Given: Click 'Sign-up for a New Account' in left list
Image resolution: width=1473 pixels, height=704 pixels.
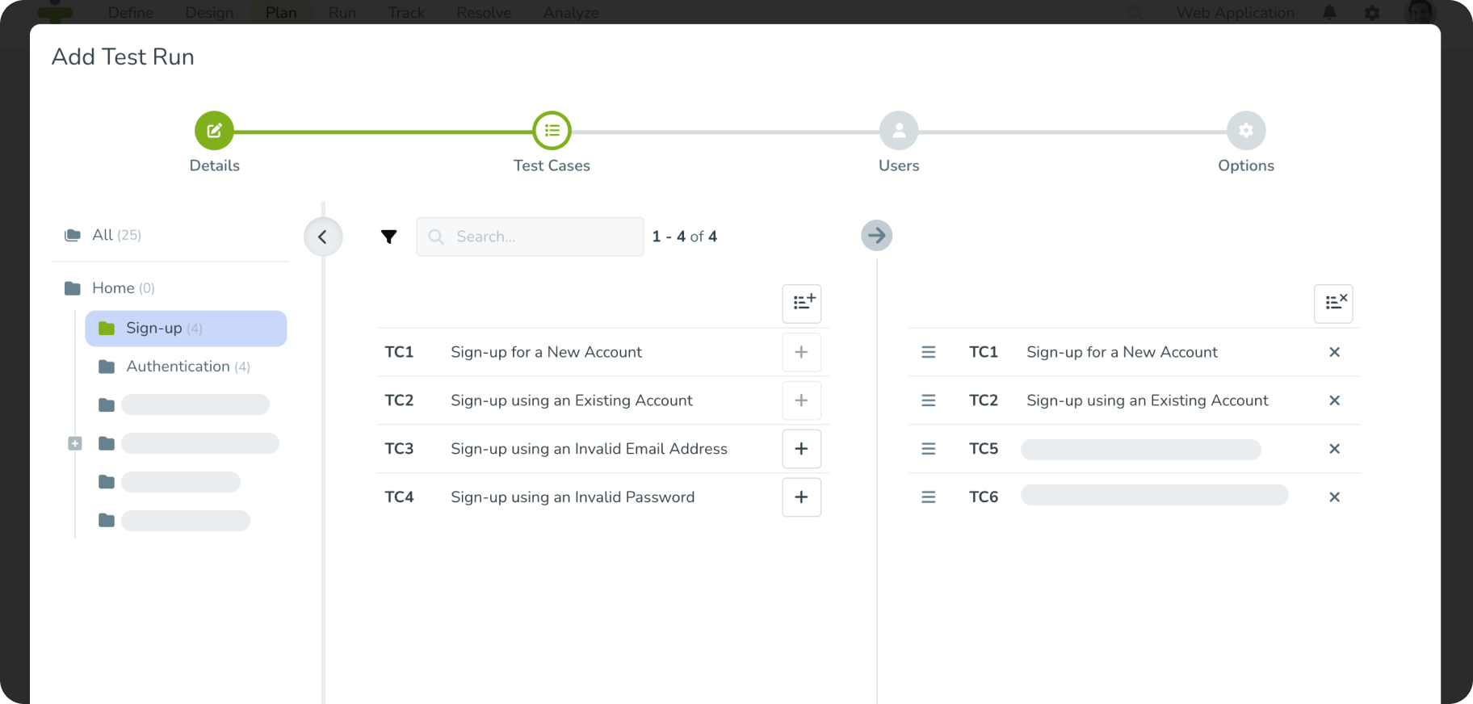Looking at the screenshot, I should (x=546, y=352).
